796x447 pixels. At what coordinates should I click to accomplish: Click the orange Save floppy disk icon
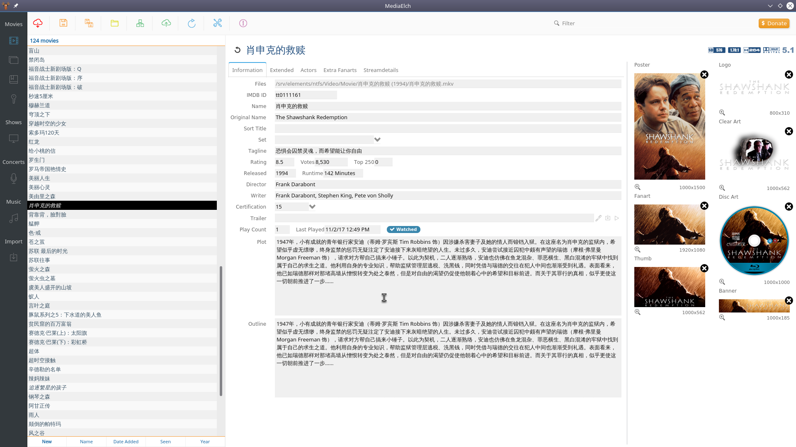point(63,23)
